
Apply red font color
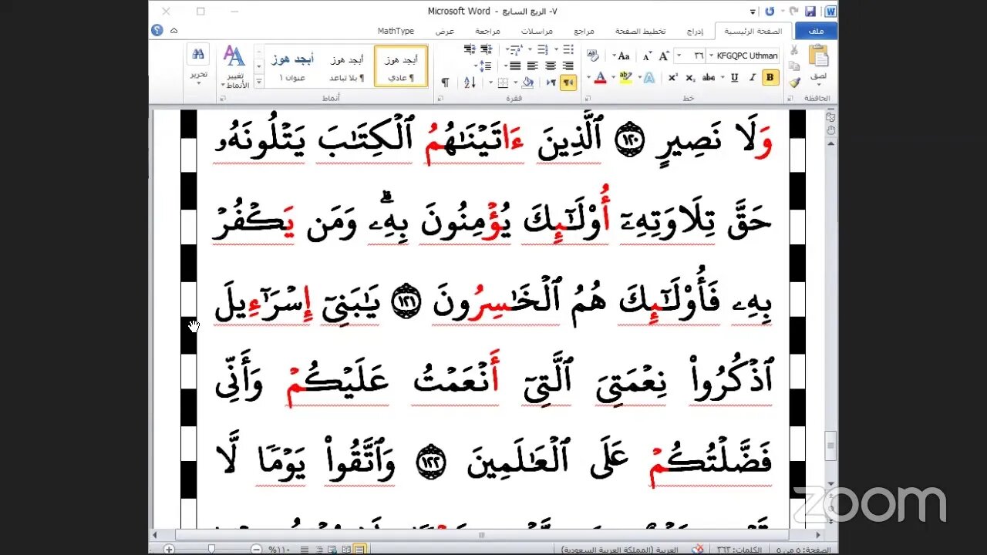click(600, 77)
